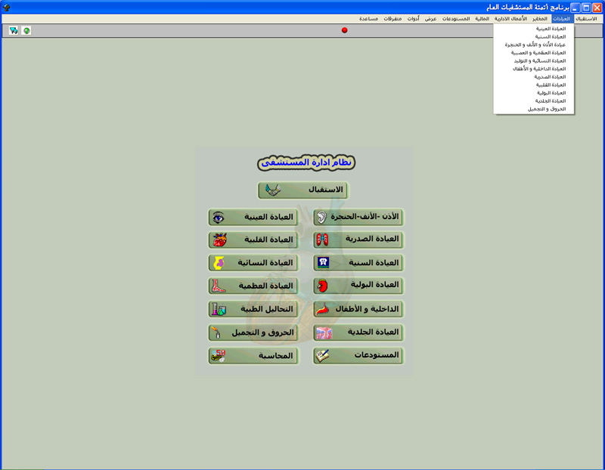Click the heart icon for العيادة القلبية
605x470 pixels.
(219, 240)
